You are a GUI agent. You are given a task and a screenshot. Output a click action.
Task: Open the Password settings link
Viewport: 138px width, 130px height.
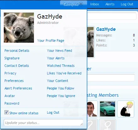tap(12, 103)
